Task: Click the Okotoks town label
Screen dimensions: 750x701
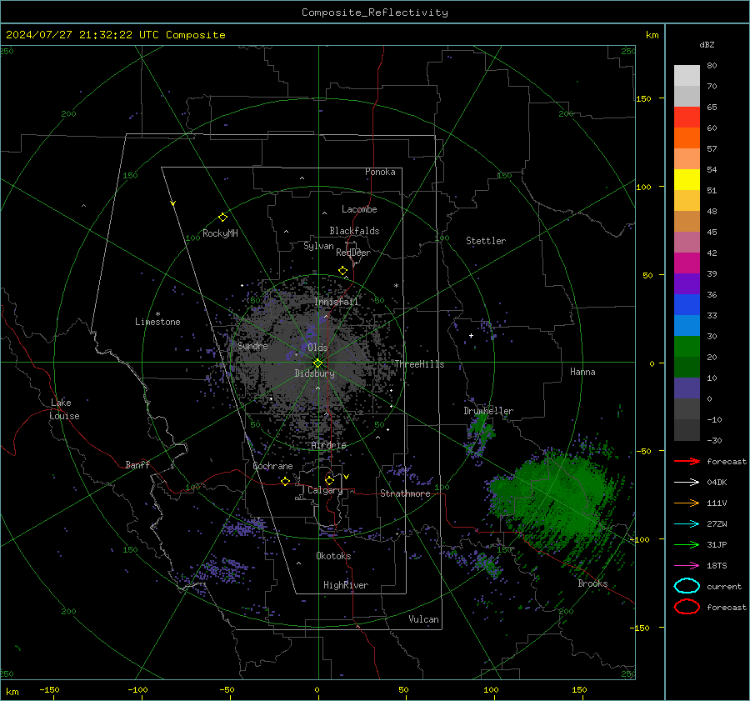Action: click(333, 556)
